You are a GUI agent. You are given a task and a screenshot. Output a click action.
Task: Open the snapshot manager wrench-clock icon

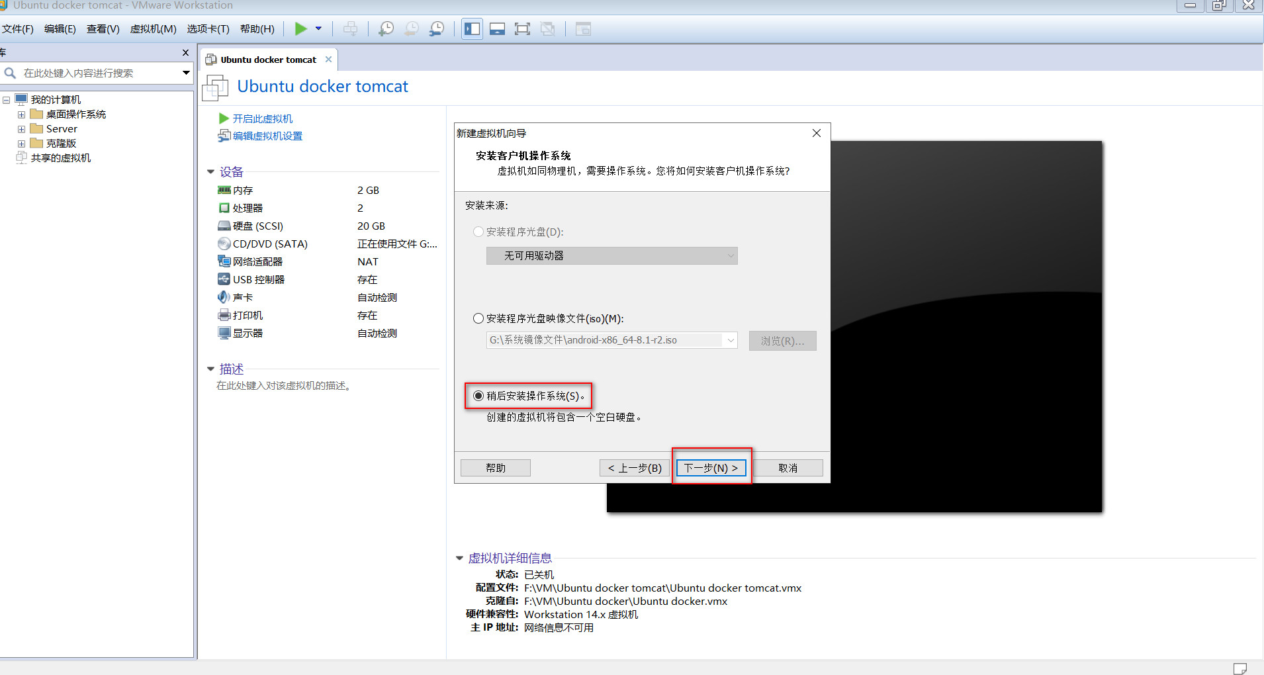point(437,28)
